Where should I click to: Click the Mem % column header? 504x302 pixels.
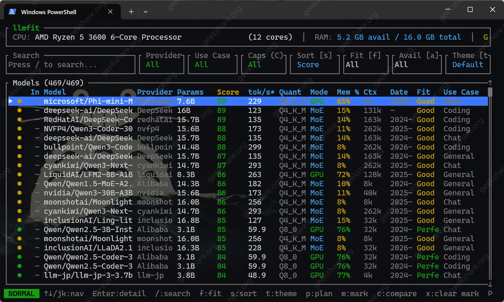(348, 92)
